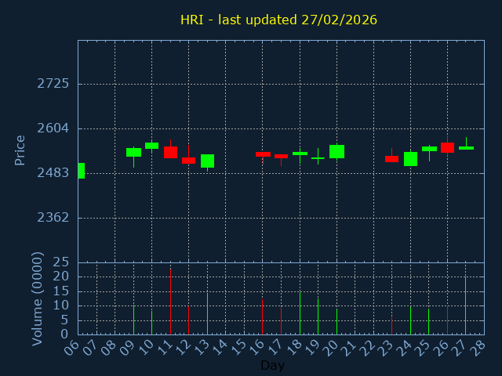Click the green candlestick for day 09

(133, 152)
